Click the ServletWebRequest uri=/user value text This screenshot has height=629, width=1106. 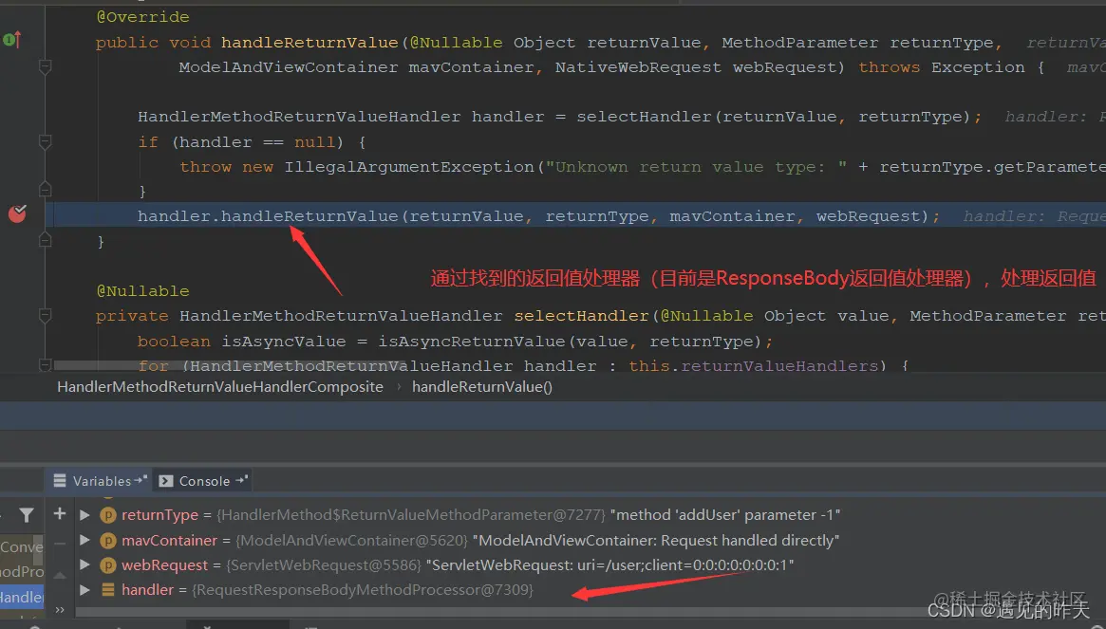click(609, 564)
